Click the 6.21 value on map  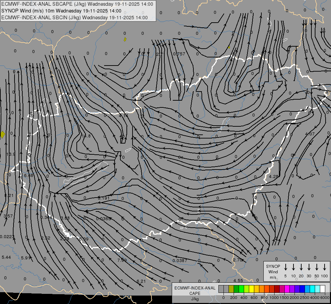coord(141,281)
